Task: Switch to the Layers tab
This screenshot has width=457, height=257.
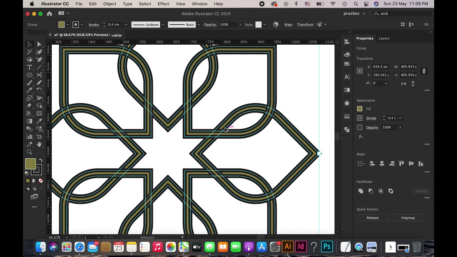Action: [384, 38]
